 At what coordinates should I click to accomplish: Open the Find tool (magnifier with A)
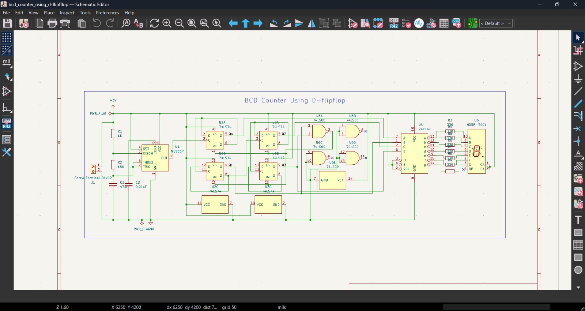(x=126, y=23)
